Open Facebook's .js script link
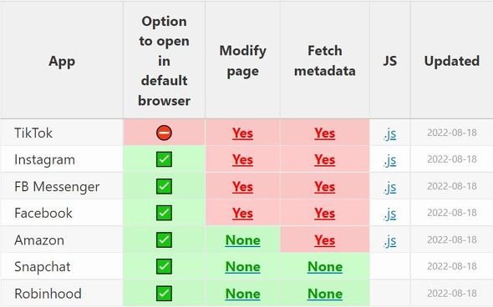 (389, 214)
